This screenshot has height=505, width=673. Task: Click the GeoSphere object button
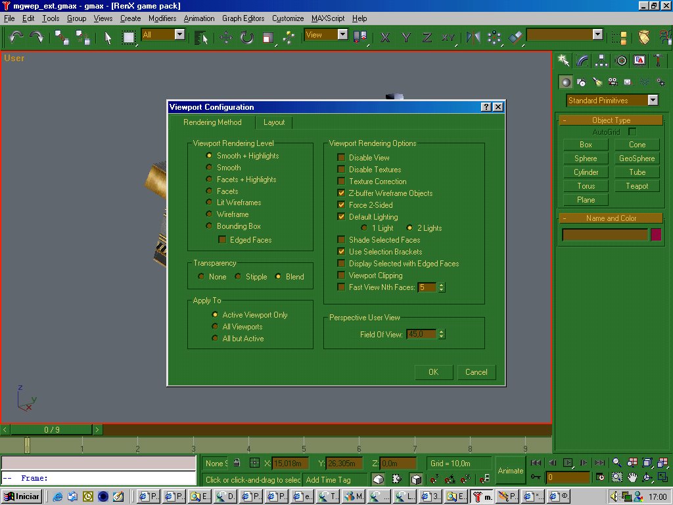[637, 158]
